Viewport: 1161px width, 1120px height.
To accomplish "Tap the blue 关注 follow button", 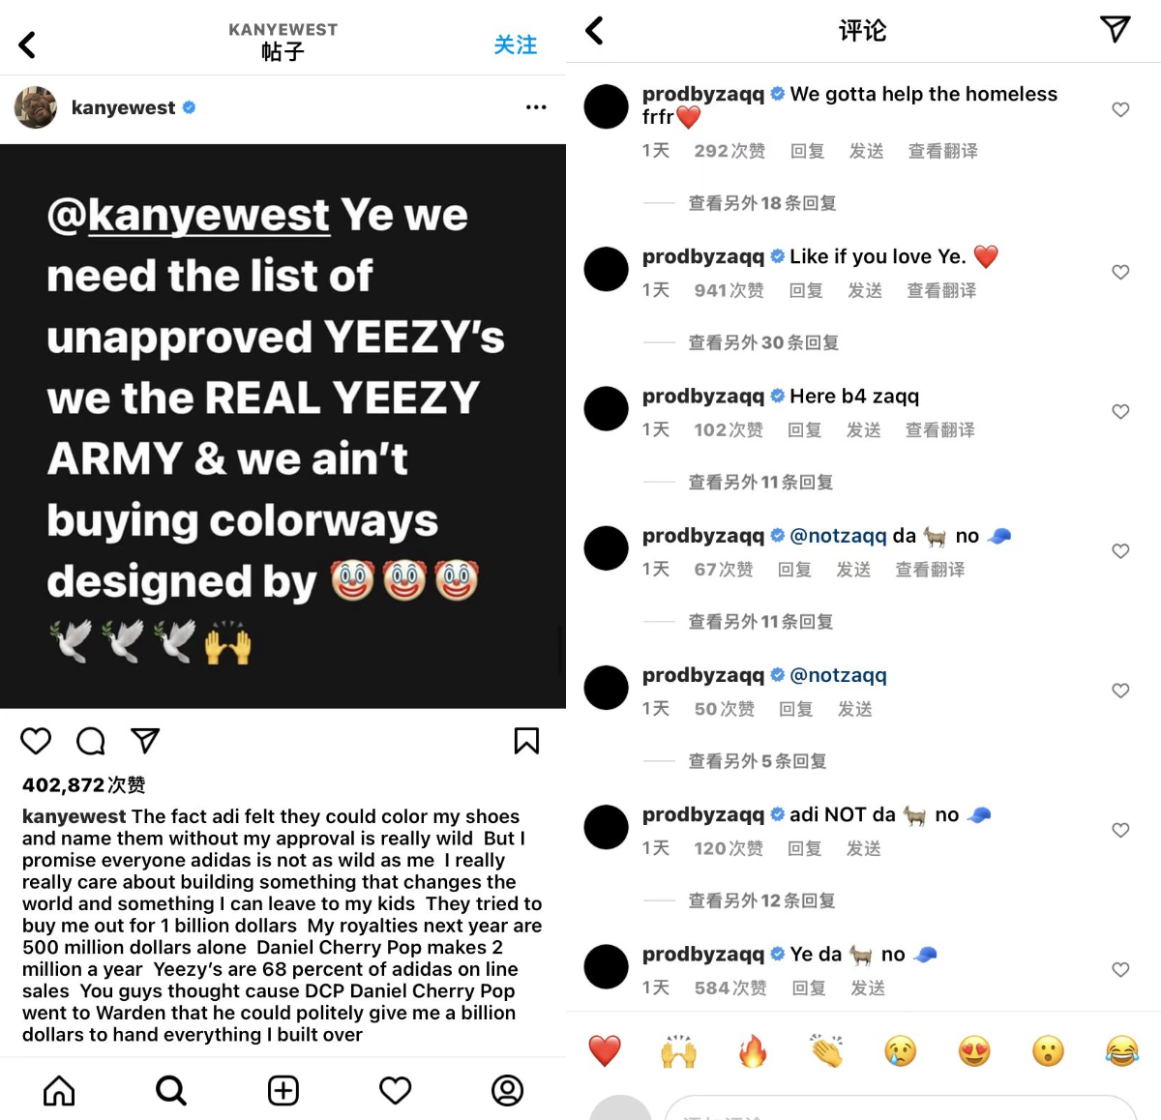I will point(515,44).
